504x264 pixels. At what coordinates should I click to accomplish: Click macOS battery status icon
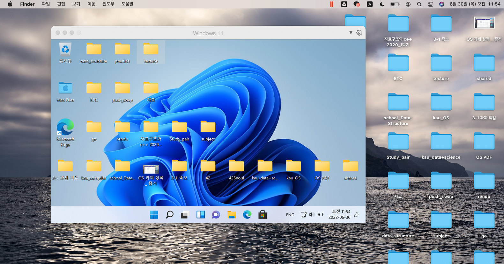[x=395, y=4]
